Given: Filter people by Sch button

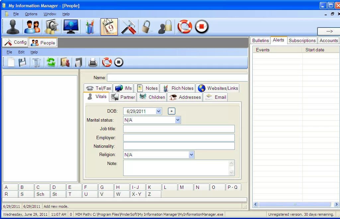Looking at the screenshot, I should point(42,194).
